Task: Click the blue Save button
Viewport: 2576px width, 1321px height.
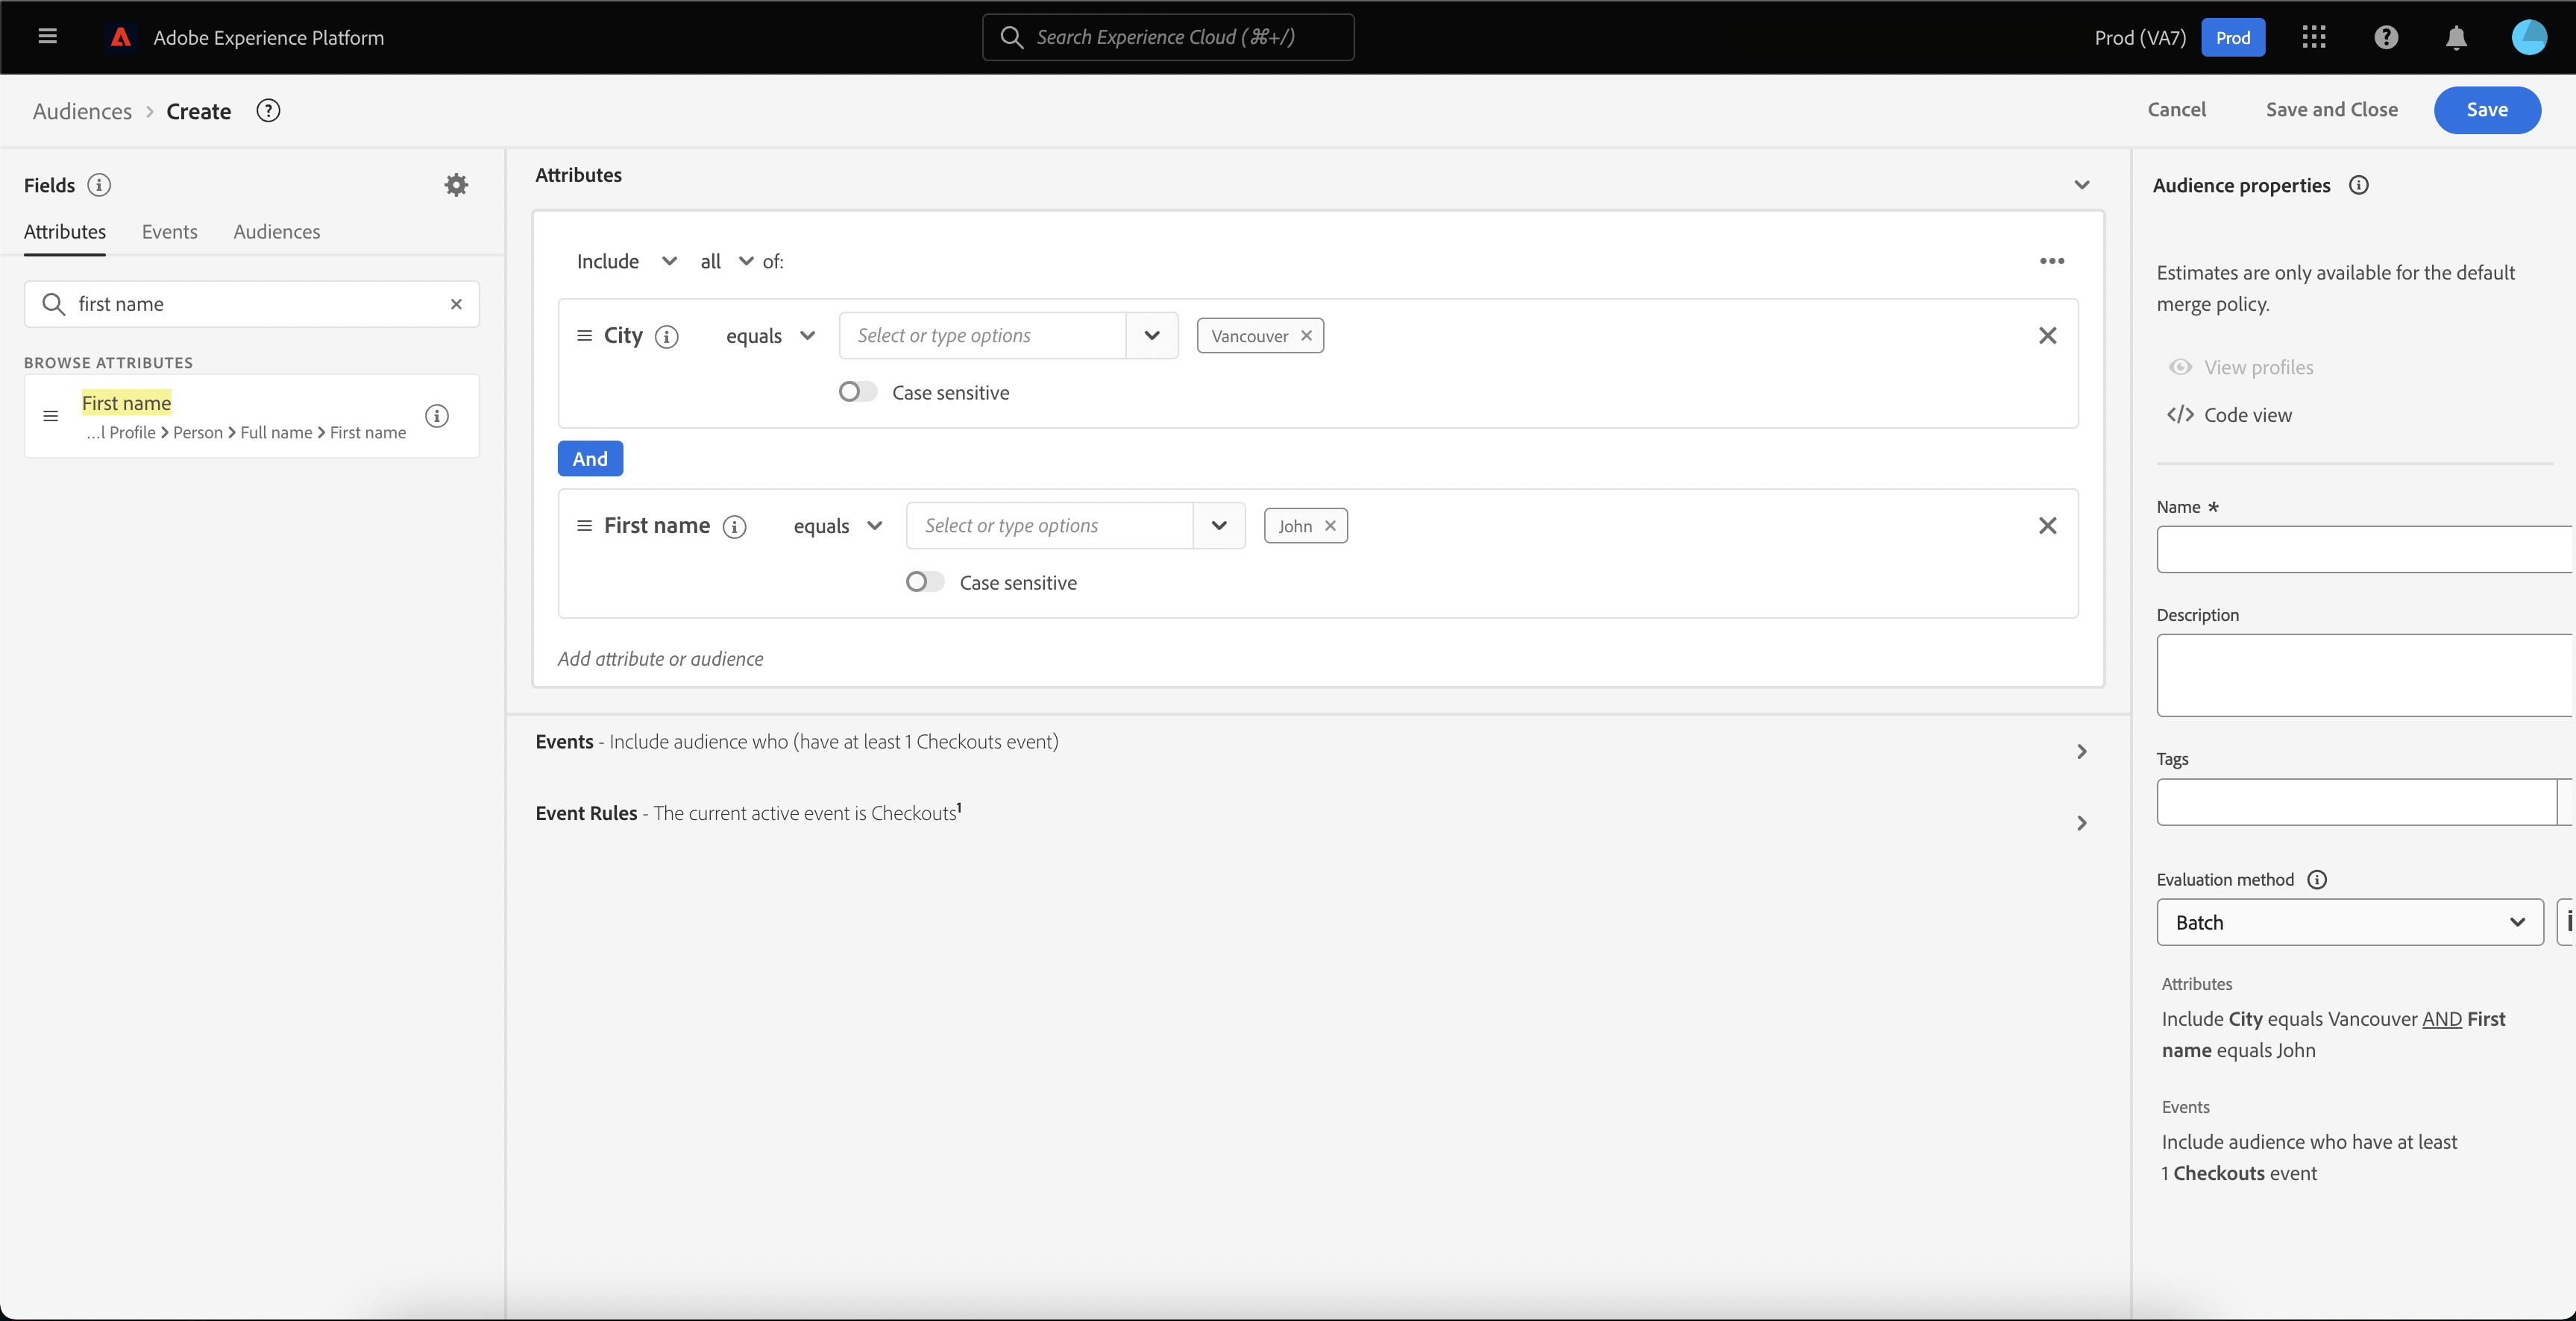Action: (2487, 110)
